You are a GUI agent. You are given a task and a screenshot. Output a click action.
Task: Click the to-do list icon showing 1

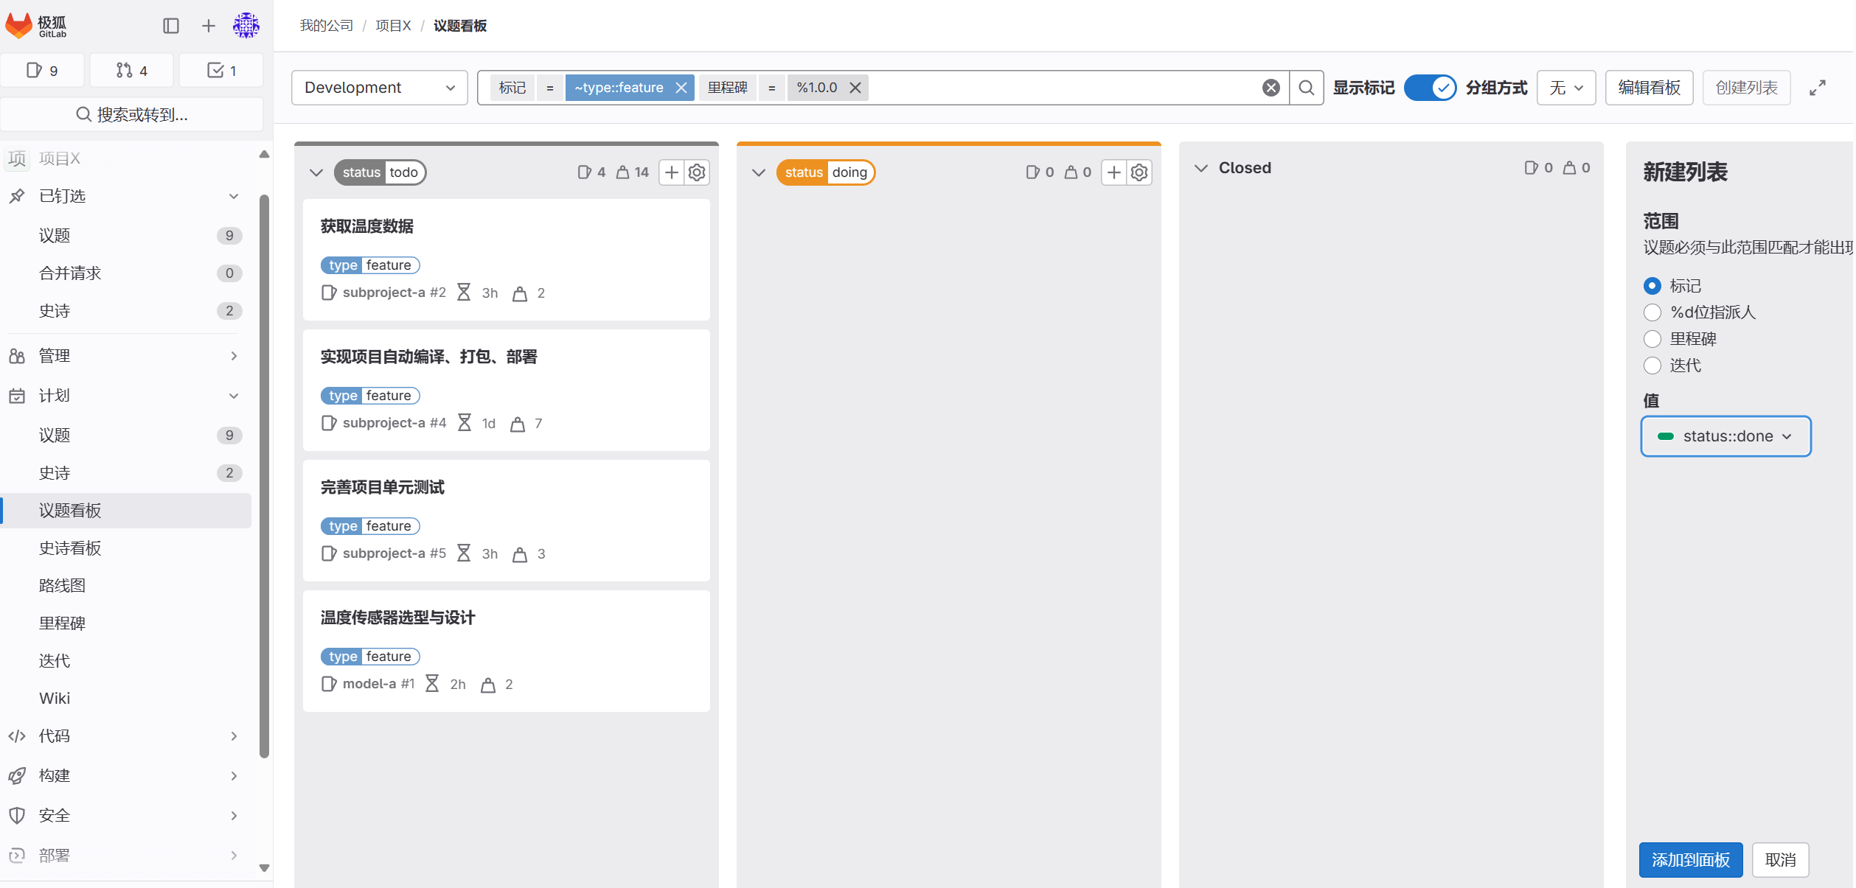(220, 70)
